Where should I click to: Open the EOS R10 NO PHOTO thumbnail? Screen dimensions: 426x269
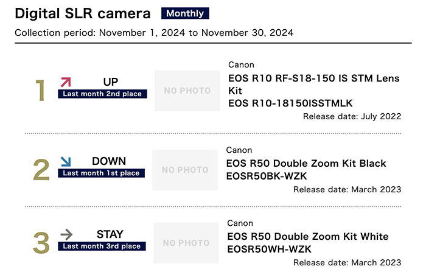pos(187,91)
